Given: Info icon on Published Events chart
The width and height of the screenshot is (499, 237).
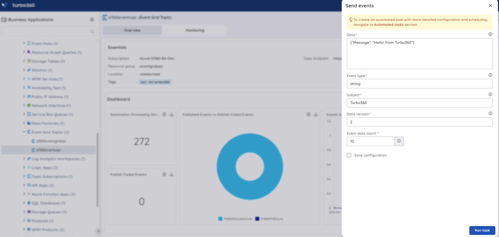Looking at the screenshot, I should [x=308, y=114].
